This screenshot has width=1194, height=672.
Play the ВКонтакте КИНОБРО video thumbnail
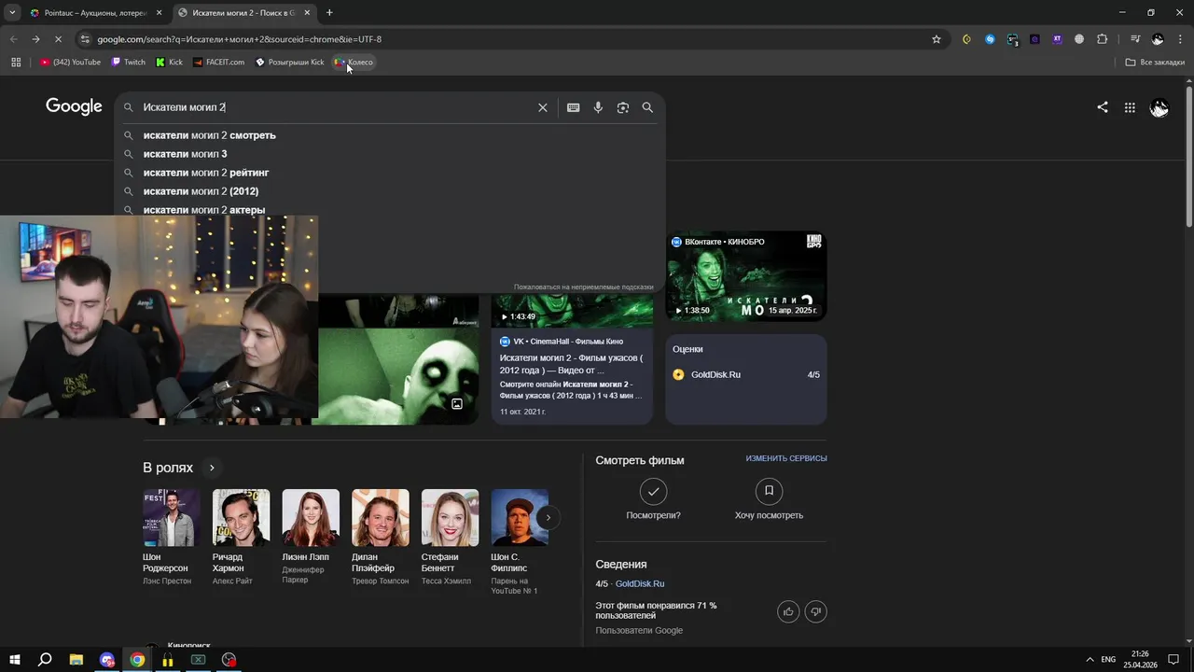(746, 276)
